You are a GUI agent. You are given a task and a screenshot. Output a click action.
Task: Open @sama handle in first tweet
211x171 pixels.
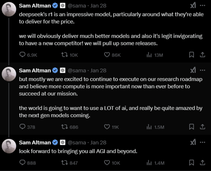pyautogui.click(x=77, y=6)
